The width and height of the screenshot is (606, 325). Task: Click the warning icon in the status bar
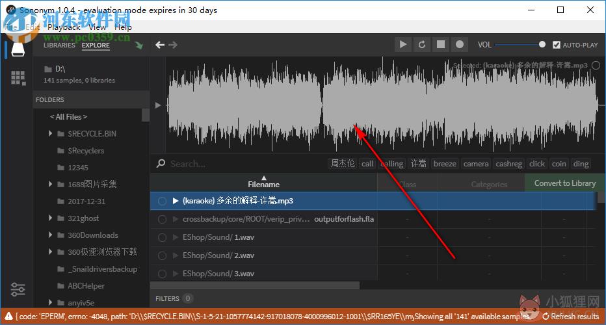(8, 316)
